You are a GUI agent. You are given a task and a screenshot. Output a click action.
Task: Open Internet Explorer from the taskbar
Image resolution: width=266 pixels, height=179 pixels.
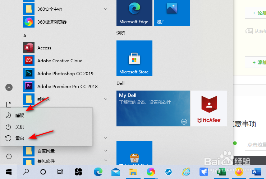pos(186,172)
